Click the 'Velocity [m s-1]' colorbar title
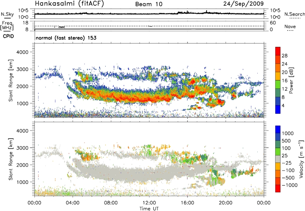This screenshot has height=211, width=305. (x=301, y=159)
